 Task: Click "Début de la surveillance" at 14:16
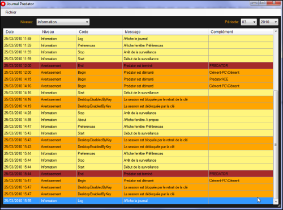(x=141, y=93)
